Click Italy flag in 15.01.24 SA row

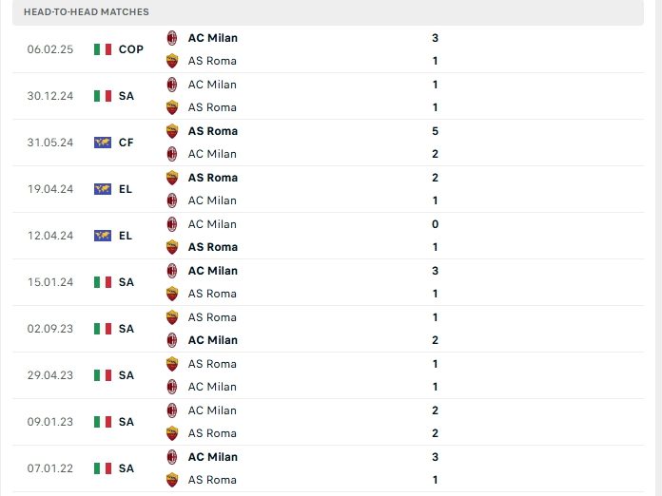pyautogui.click(x=103, y=282)
